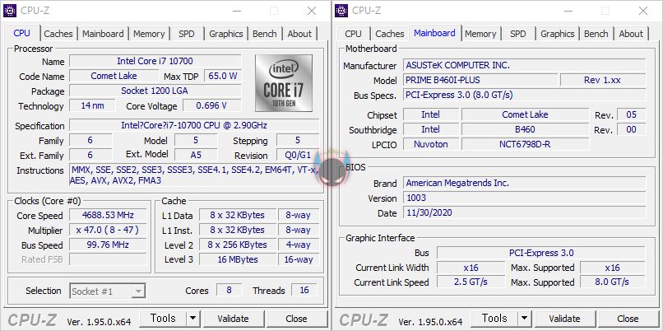The image size is (663, 331).
Task: Click the PCI-Express 3.0 (8.0 GT/s) bus specs
Action: [524, 95]
